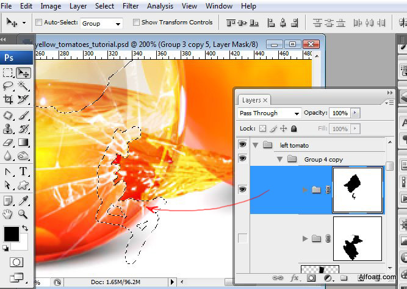This screenshot has width=407, height=289.
Task: Open the Auto-Select Group dropdown
Action: pyautogui.click(x=102, y=23)
